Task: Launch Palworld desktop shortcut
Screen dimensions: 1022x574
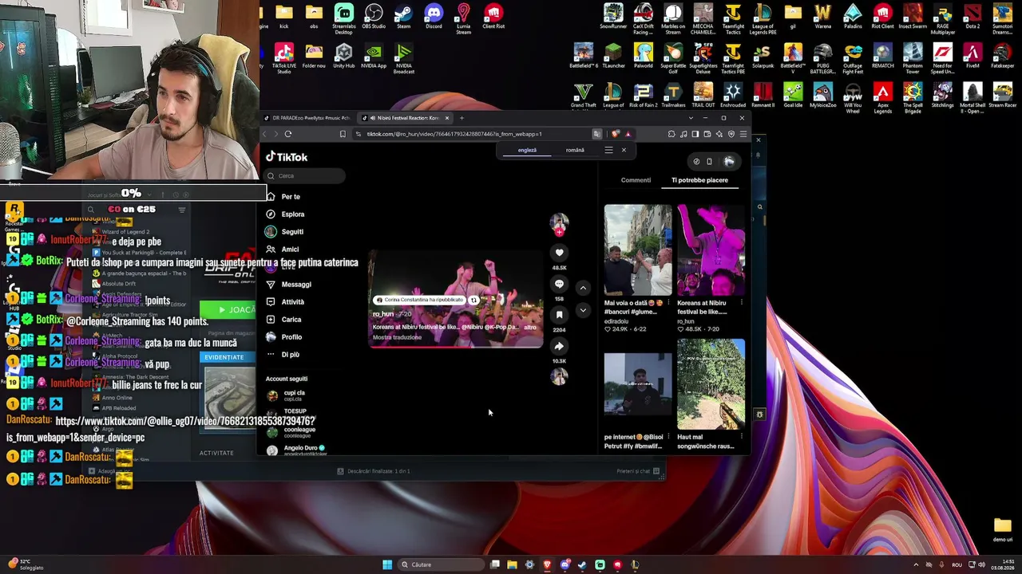Action: coord(643,57)
